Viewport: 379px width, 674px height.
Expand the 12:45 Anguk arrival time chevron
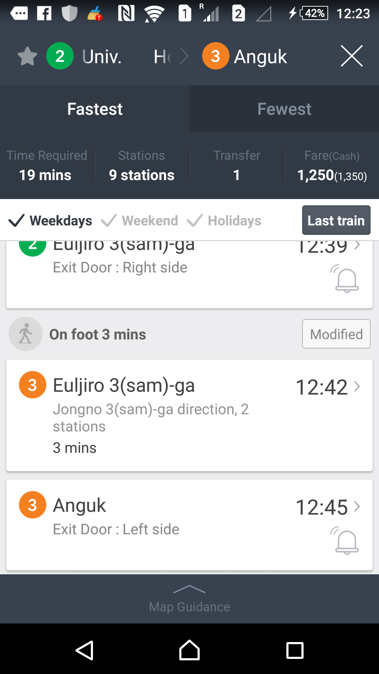tap(357, 507)
